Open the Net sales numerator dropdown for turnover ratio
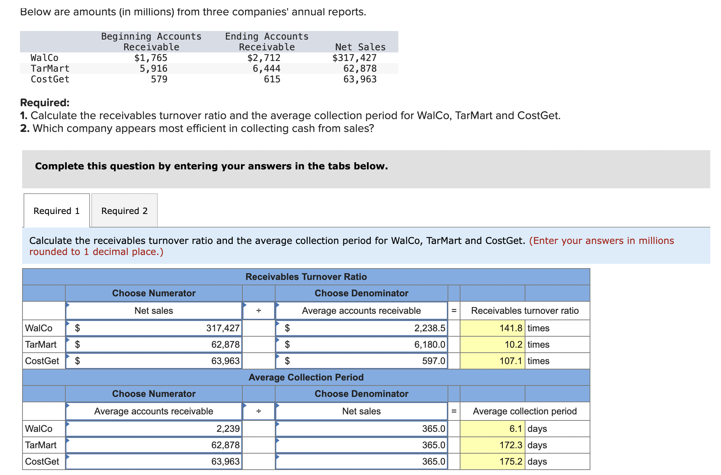Viewport: 721px width, 475px height. click(153, 311)
